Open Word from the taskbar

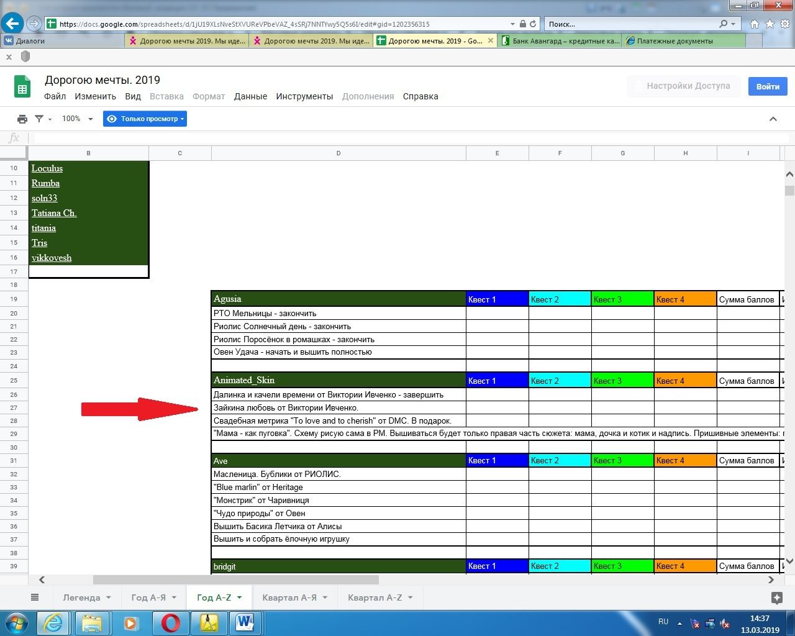point(245,622)
